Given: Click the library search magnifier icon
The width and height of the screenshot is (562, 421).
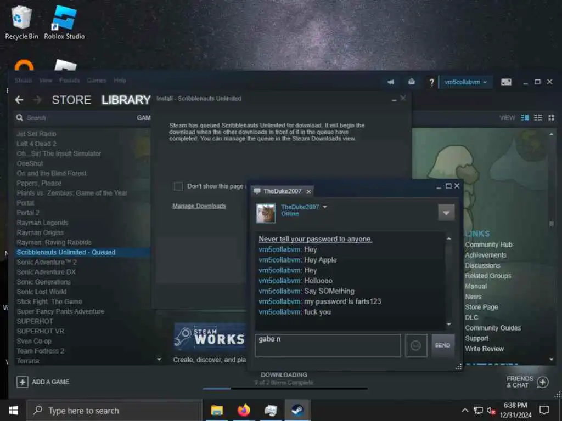Looking at the screenshot, I should click(x=19, y=117).
